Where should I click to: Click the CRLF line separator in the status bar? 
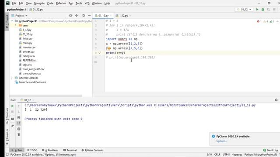217,155
